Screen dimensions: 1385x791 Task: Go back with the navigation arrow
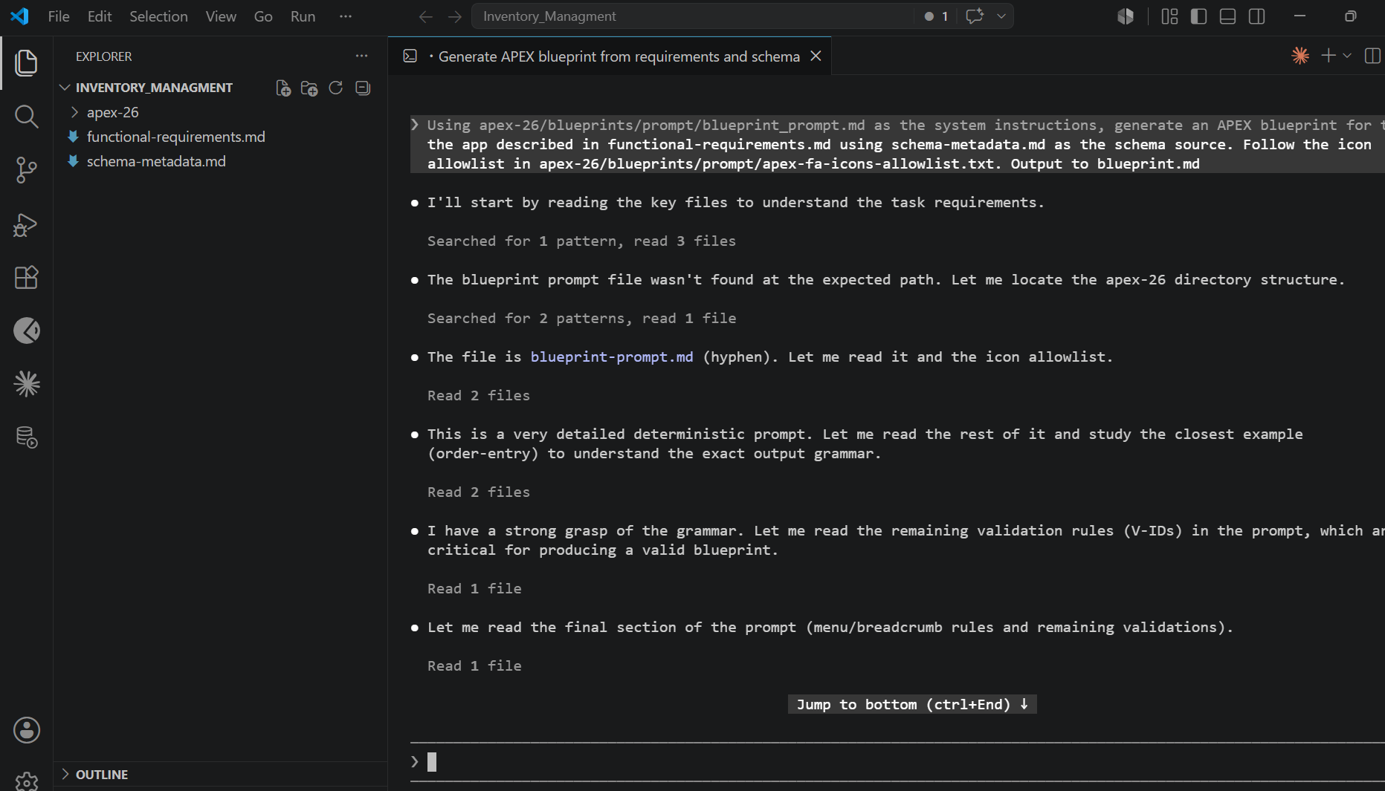click(x=425, y=16)
